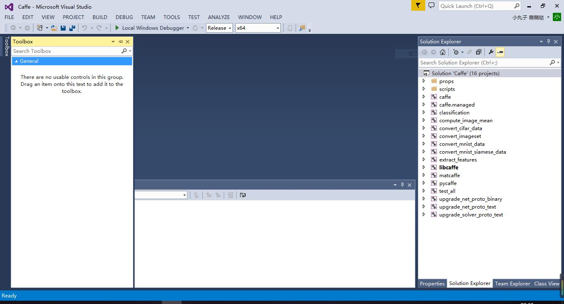Expand the pycaffe project node
Image resolution: width=564 pixels, height=304 pixels.
[x=424, y=183]
